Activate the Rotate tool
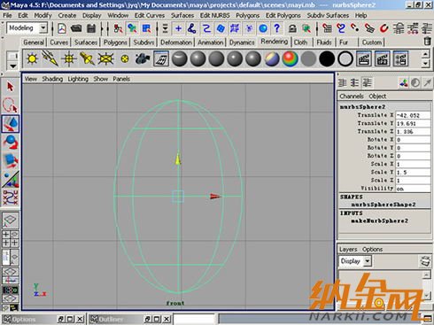This screenshot has width=434, height=325. [11, 143]
